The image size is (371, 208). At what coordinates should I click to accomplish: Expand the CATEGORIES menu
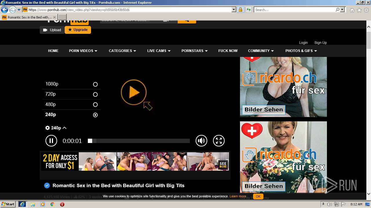point(122,51)
